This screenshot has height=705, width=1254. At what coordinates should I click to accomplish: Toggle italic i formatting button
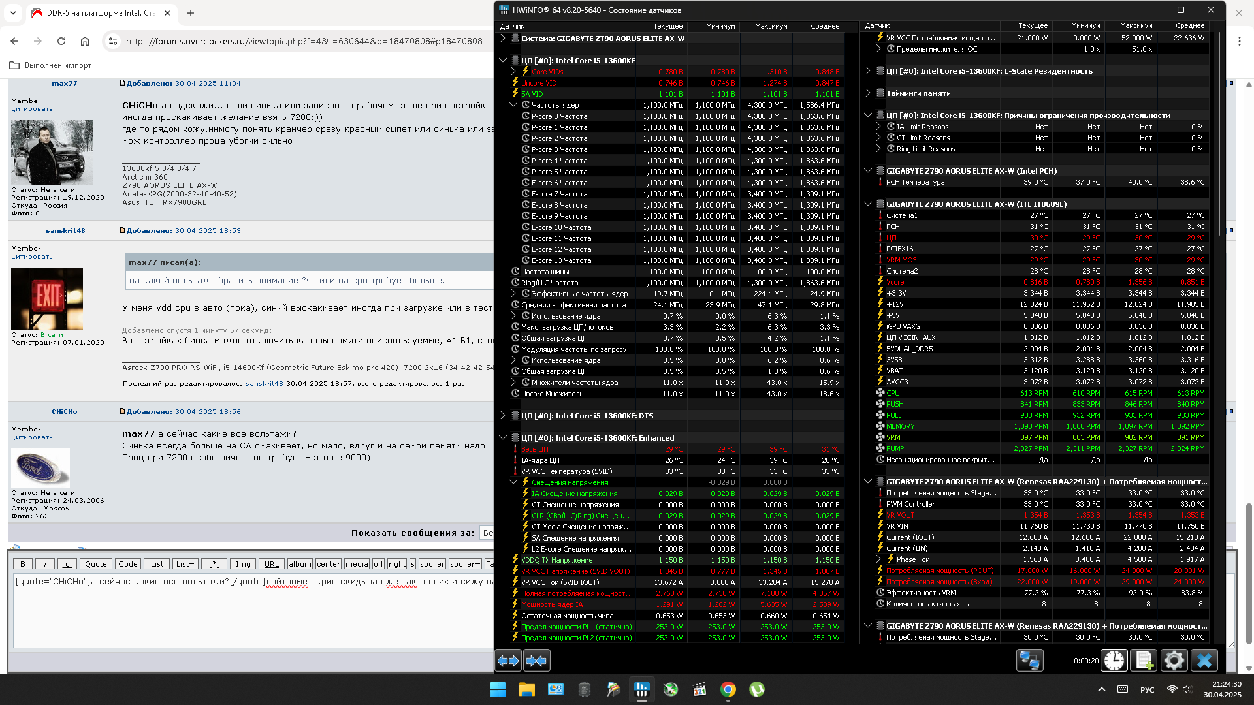point(45,564)
